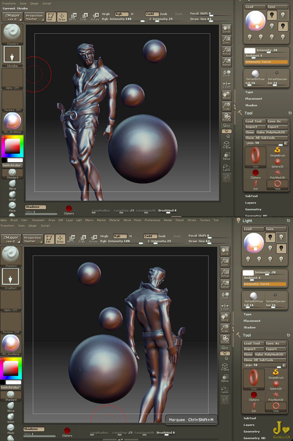
Task: Click the AAHalf icon in the upper screenshot
Action: click(x=226, y=62)
